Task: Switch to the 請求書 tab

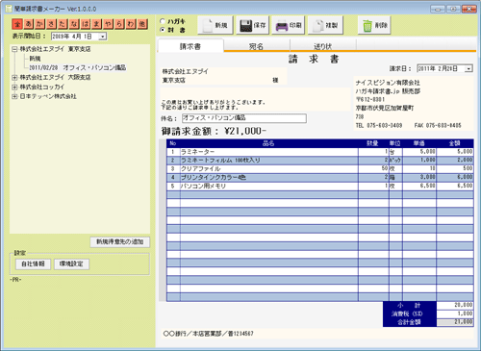Action: (190, 46)
